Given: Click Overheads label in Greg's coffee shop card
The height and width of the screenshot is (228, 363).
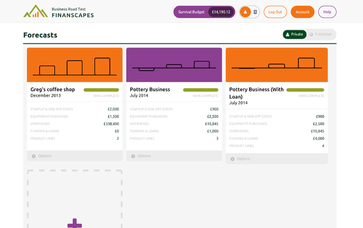Looking at the screenshot, I should click(40, 124).
